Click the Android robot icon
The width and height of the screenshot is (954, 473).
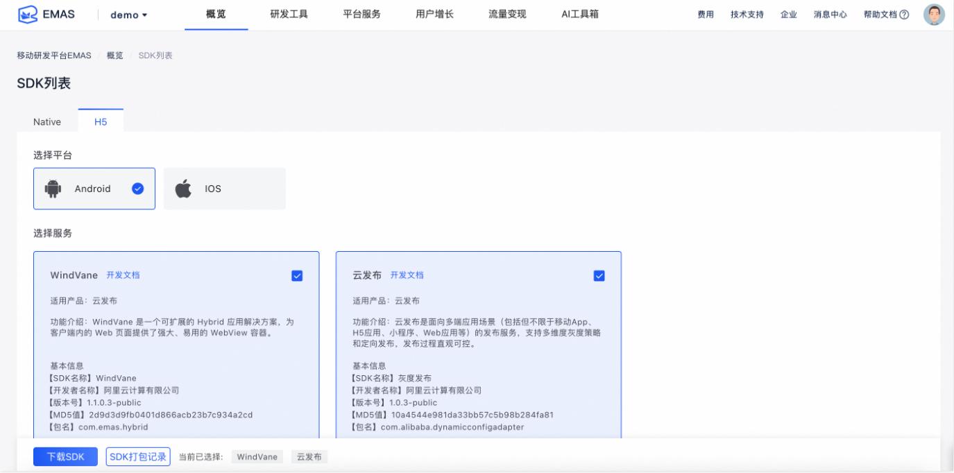point(53,189)
